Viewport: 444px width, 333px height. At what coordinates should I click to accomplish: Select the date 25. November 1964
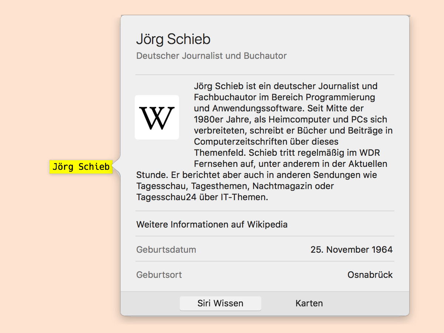[x=351, y=249]
